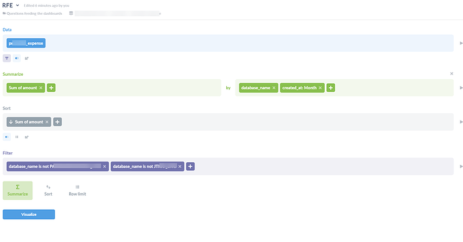This screenshot has width=463, height=242.
Task: Add another sort column
Action: point(57,122)
